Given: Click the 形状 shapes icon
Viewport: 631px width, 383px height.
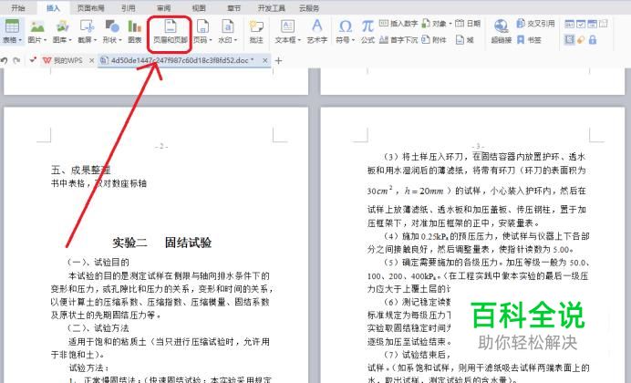Looking at the screenshot, I should click(111, 26).
